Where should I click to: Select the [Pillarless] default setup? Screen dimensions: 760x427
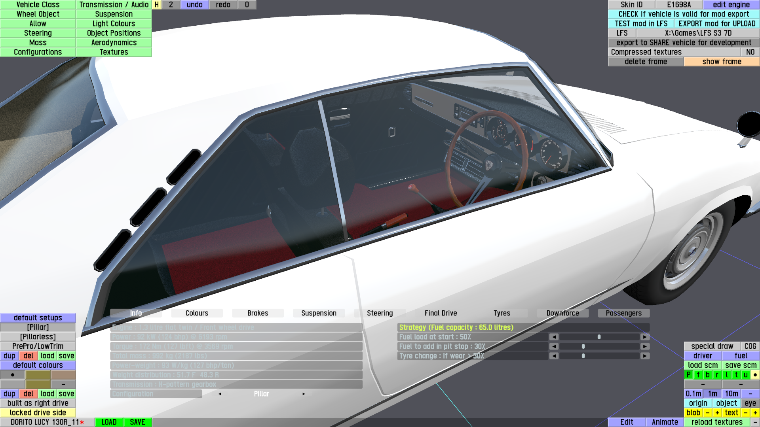pyautogui.click(x=38, y=337)
